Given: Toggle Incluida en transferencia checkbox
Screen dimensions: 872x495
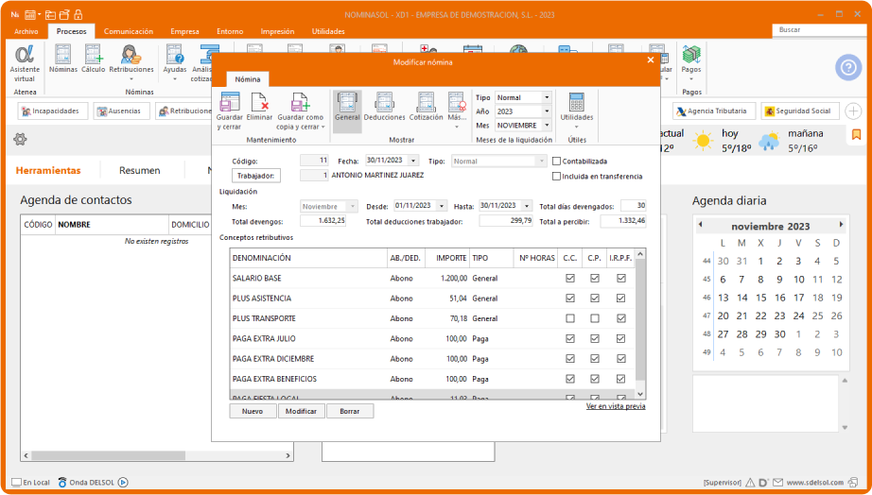Looking at the screenshot, I should pos(556,176).
